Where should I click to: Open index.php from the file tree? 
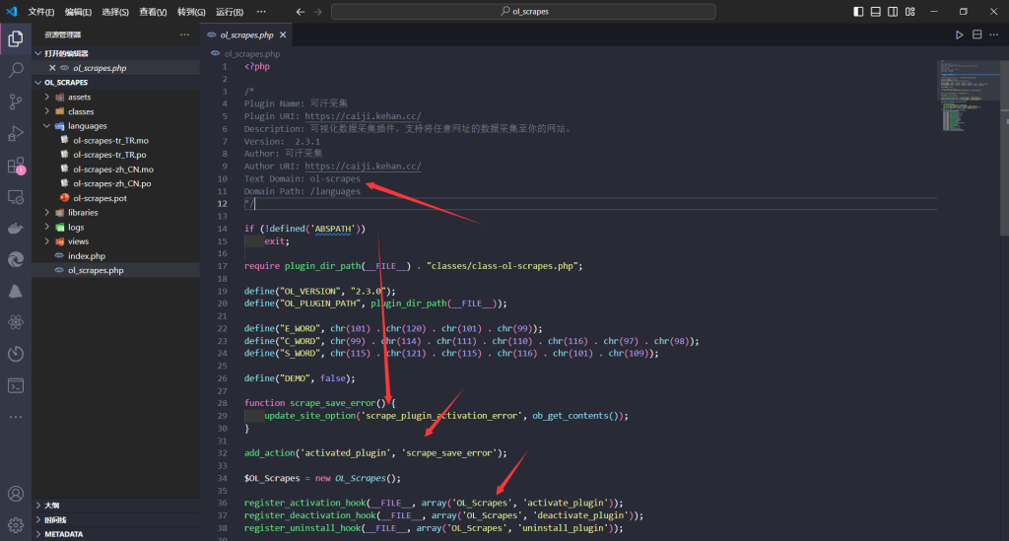[86, 255]
